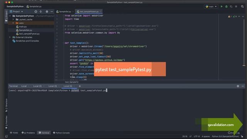Collapse all in Project panel toolbar
The height and width of the screenshot is (139, 247).
click(41, 12)
